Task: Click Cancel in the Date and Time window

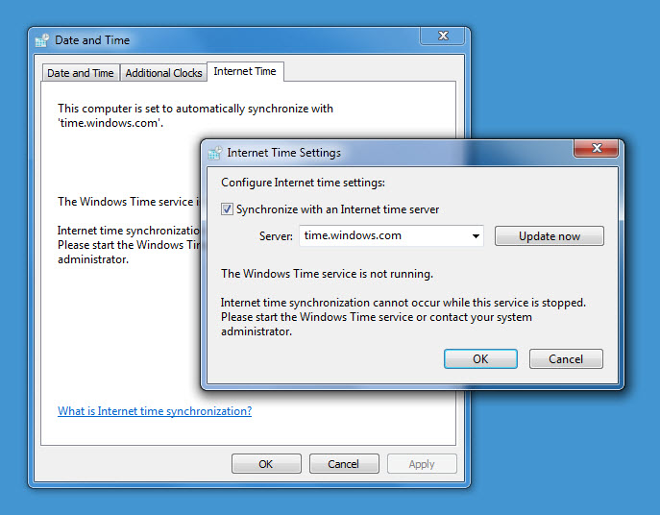Action: 343,464
